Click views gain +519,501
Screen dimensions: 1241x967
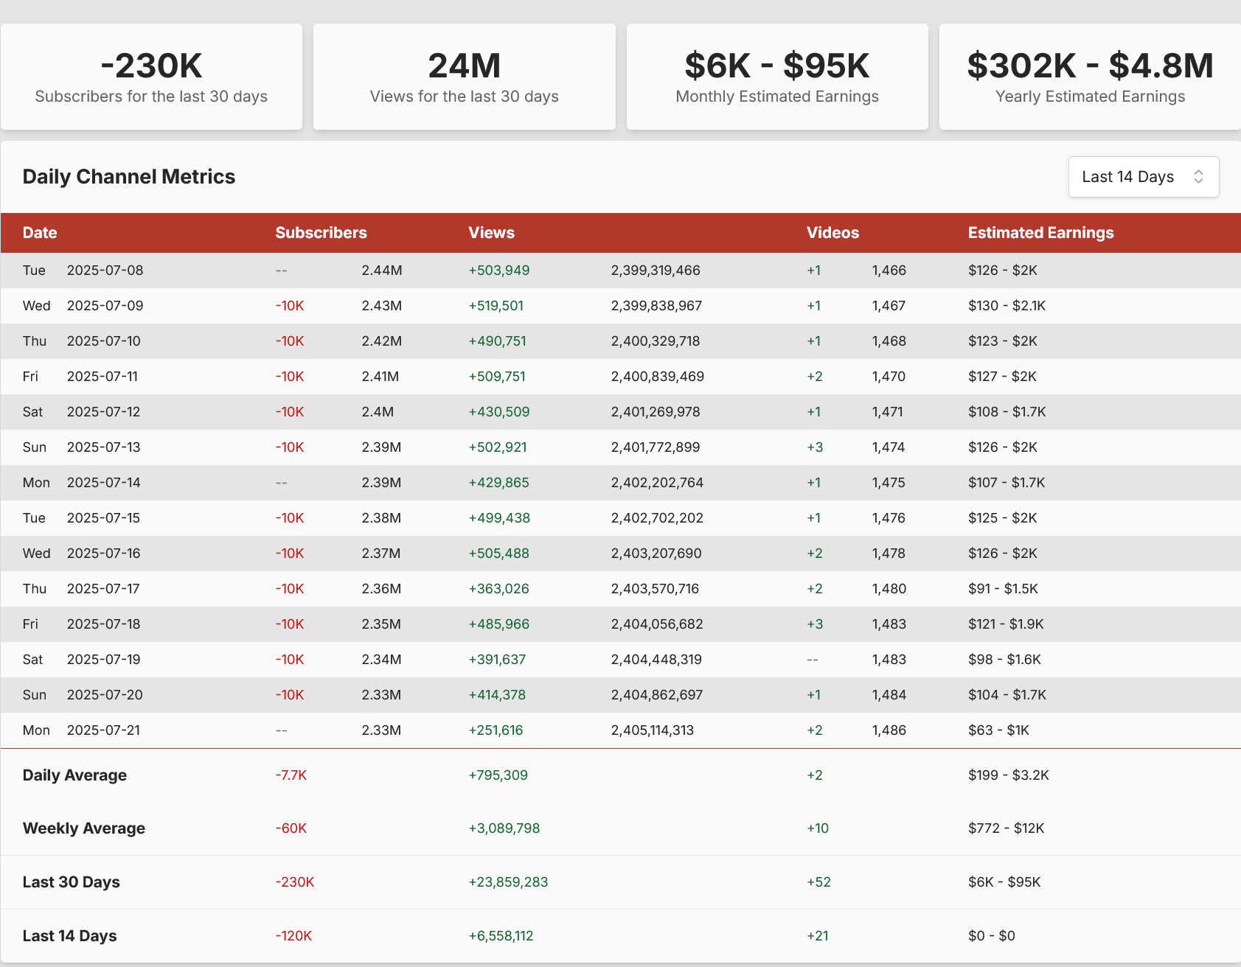(x=496, y=306)
